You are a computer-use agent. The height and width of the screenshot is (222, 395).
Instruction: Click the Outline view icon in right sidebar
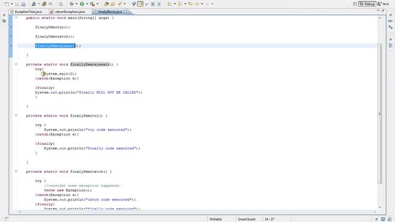coord(391,46)
